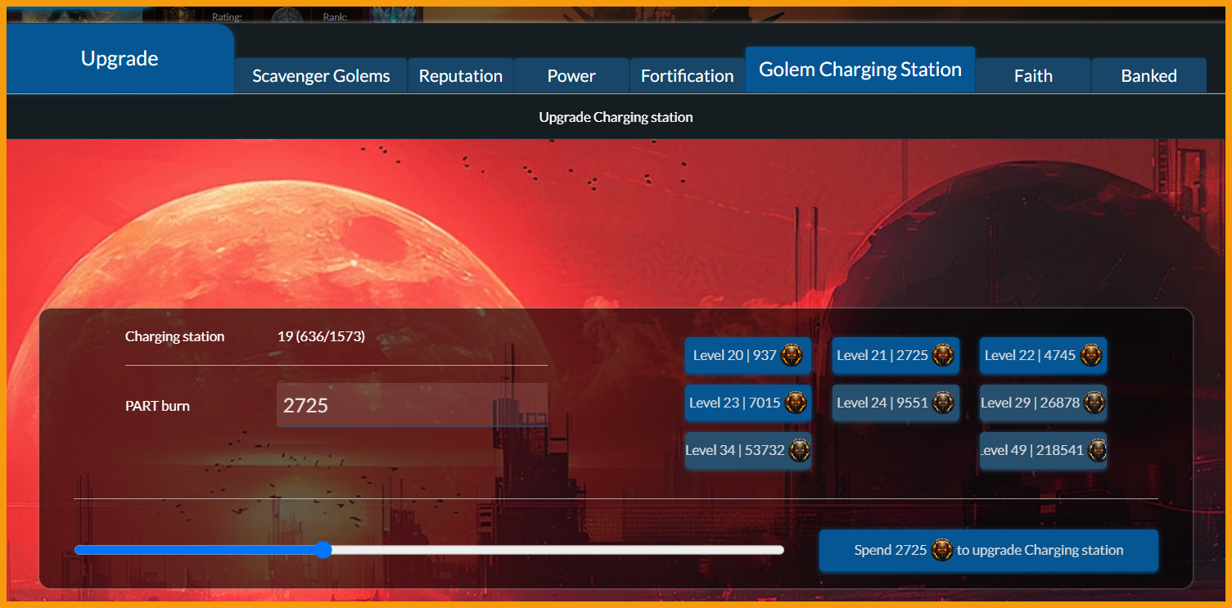Switch to Banked tab

pos(1149,76)
